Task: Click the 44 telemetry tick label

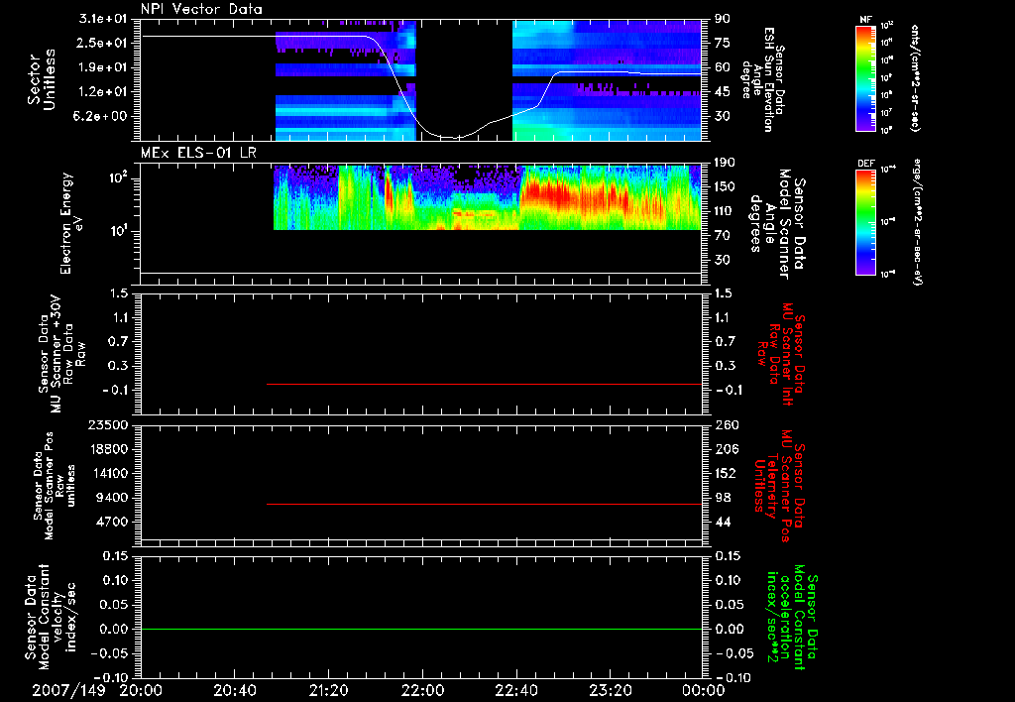Action: [723, 522]
